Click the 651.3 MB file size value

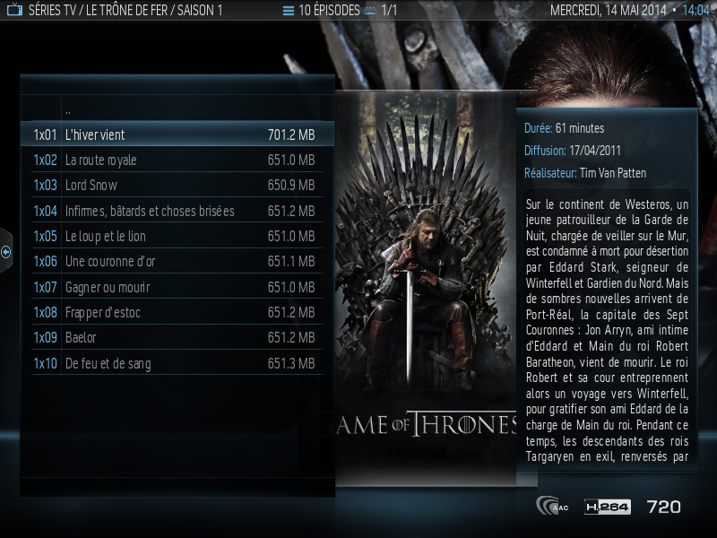291,363
